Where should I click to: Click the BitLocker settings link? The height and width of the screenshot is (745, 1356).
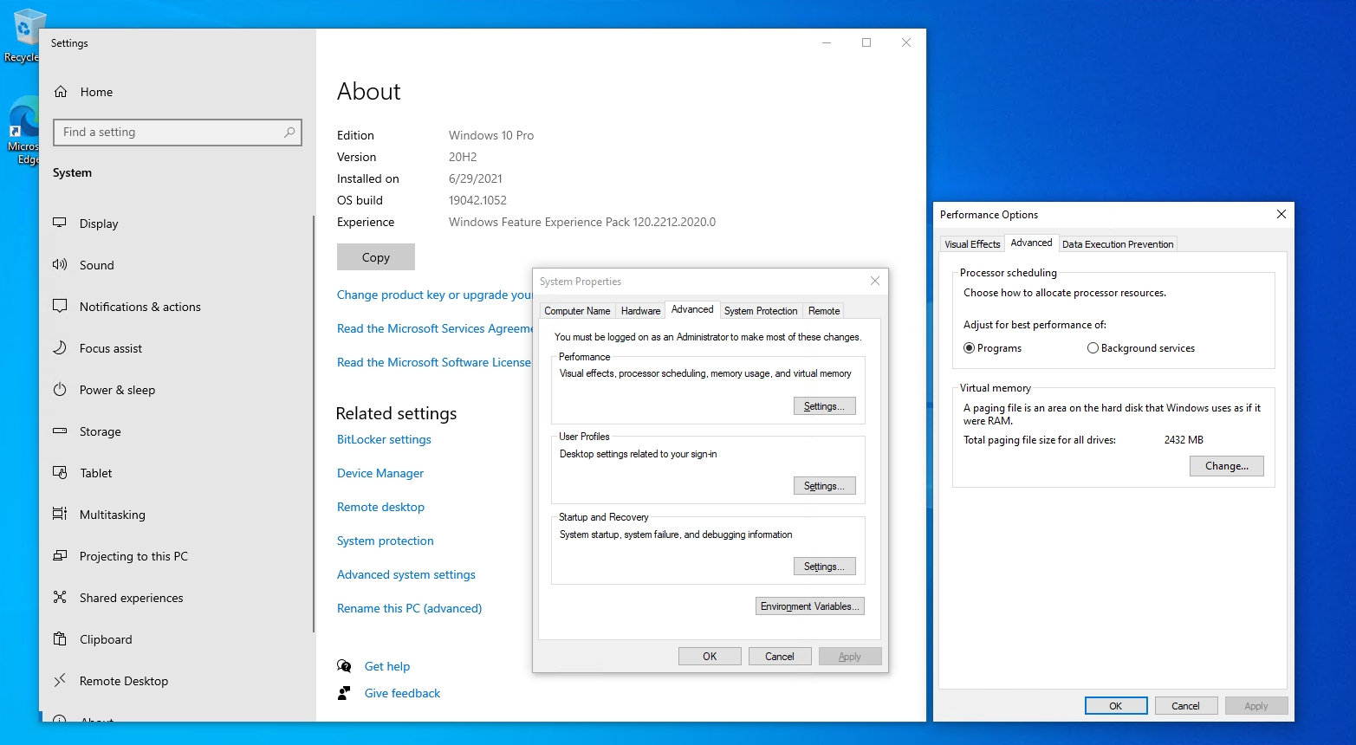(384, 439)
